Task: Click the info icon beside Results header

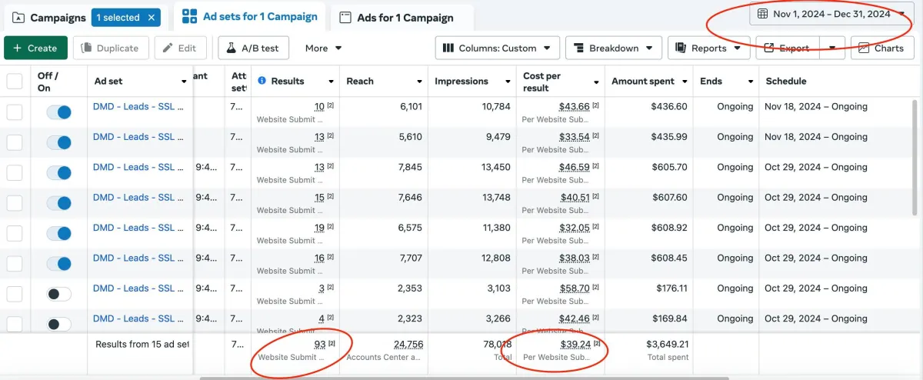Action: (x=262, y=81)
